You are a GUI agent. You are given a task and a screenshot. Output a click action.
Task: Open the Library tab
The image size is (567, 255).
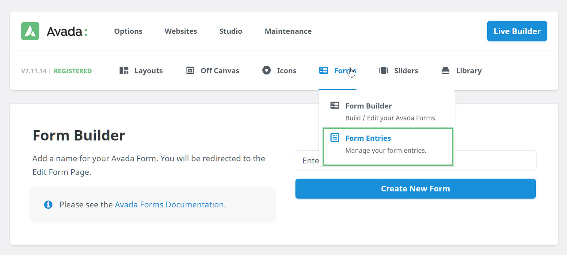[x=469, y=71]
